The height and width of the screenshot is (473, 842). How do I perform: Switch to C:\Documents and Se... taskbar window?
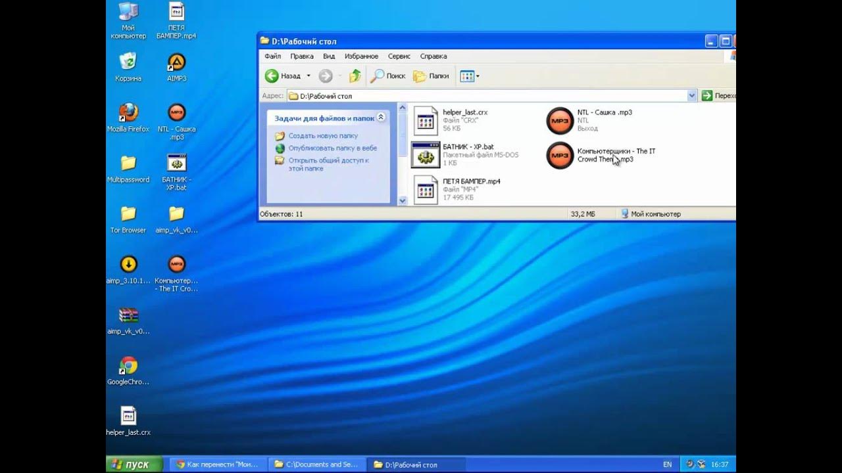click(316, 464)
